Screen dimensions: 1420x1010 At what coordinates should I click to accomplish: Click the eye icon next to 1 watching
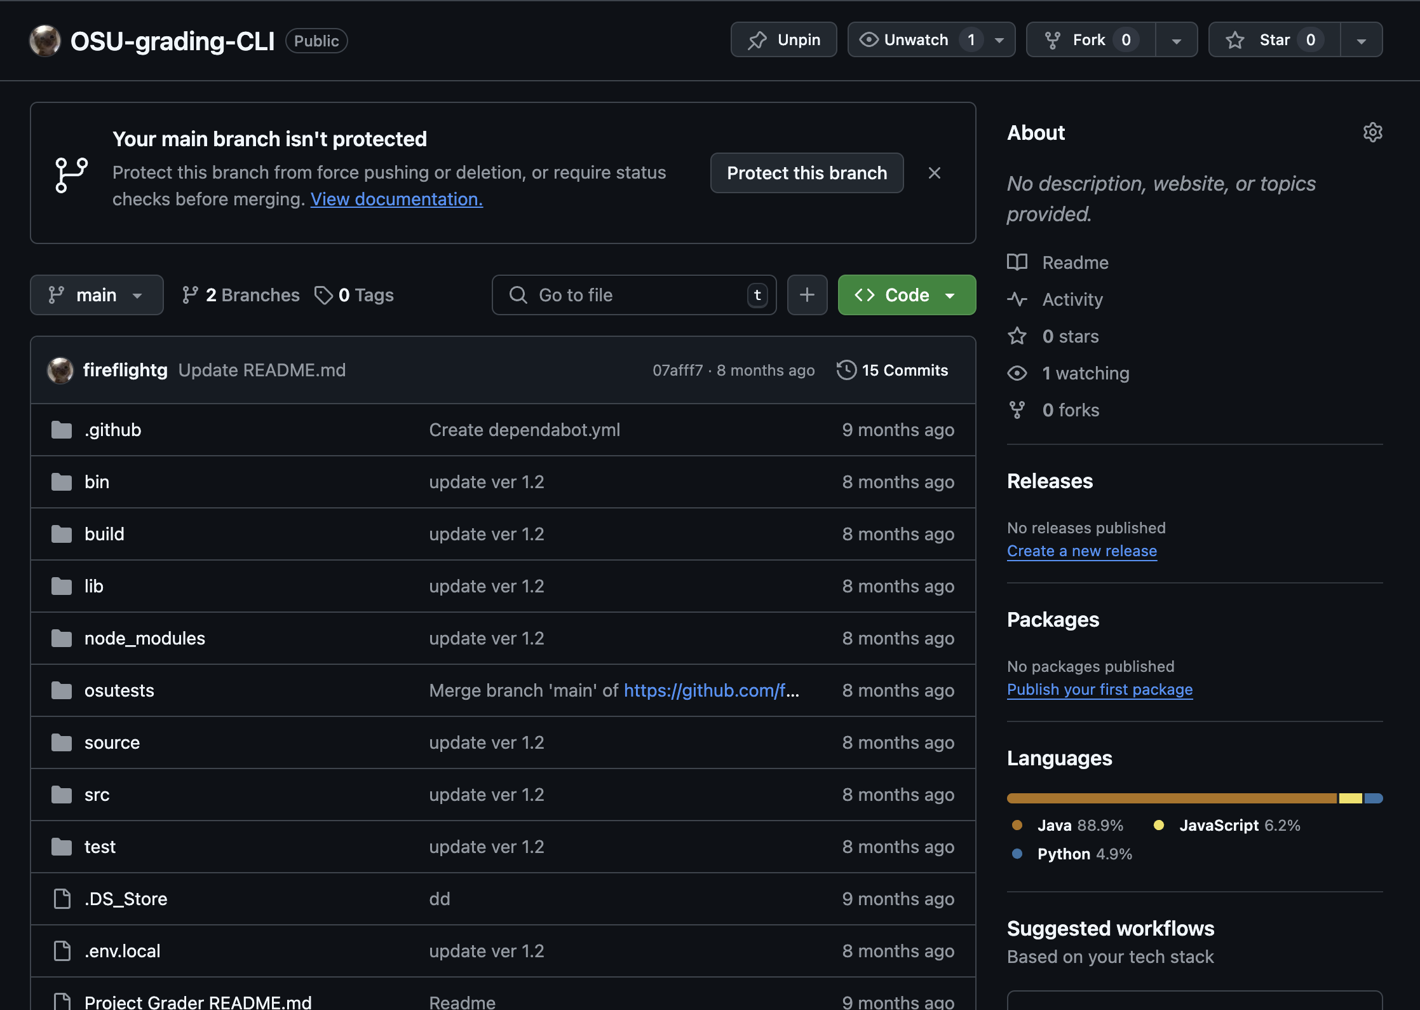1017,373
